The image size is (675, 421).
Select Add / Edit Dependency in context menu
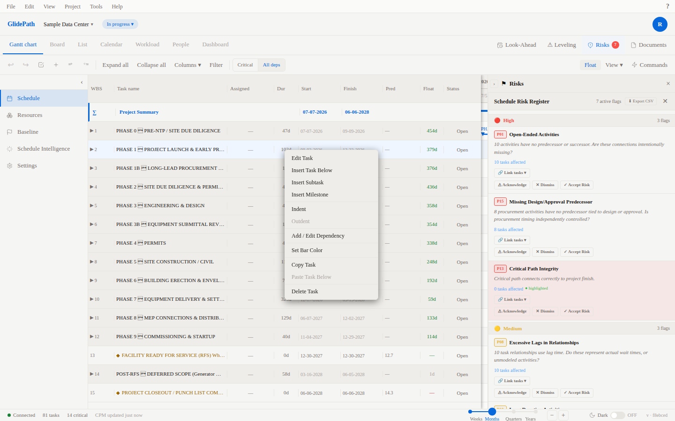[x=331, y=236]
